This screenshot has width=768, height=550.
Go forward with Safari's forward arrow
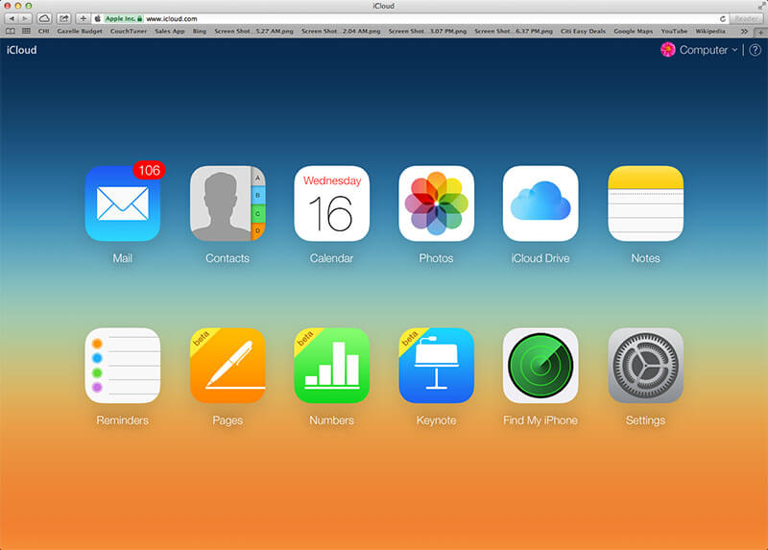pyautogui.click(x=25, y=18)
